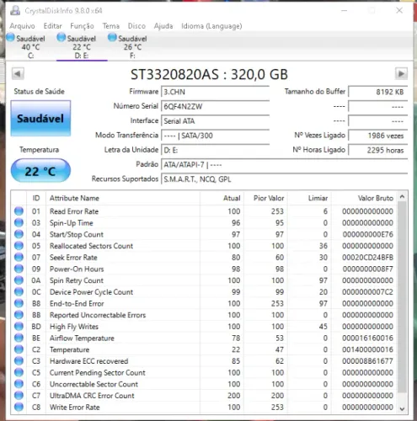Click the status dot of Spin Retry Count
The height and width of the screenshot is (421, 417).
19,280
